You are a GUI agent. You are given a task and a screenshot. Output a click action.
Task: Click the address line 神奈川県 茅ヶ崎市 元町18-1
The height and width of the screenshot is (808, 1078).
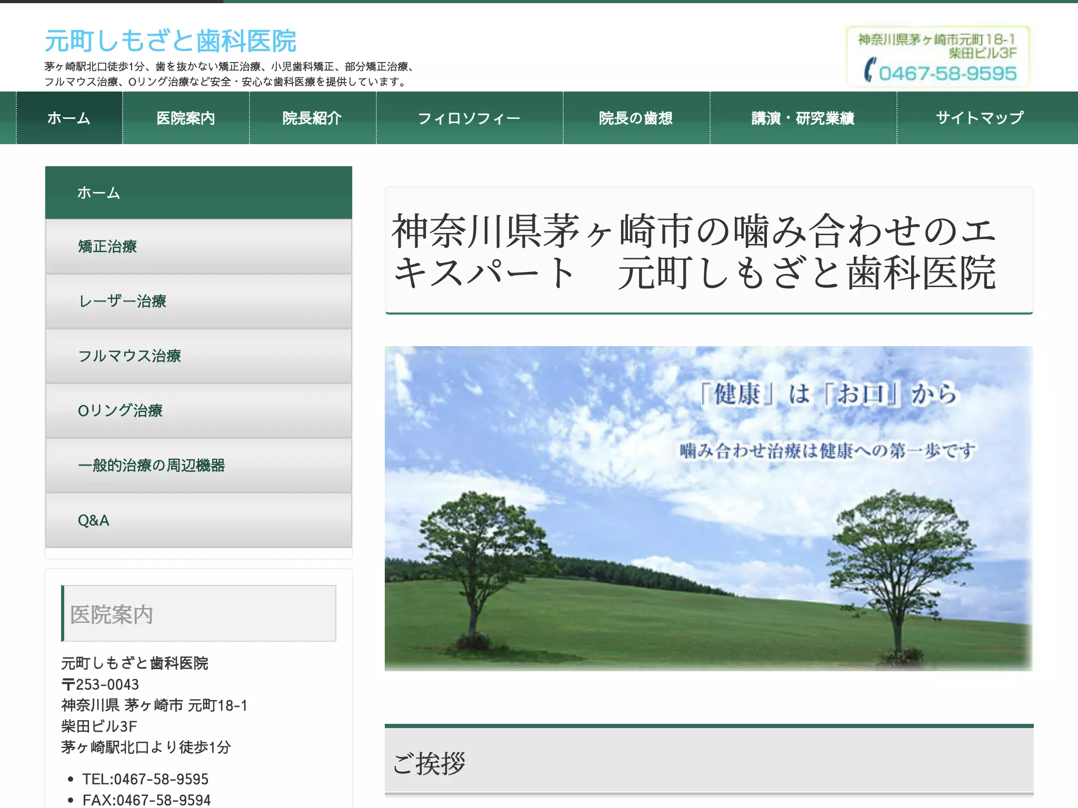point(154,705)
